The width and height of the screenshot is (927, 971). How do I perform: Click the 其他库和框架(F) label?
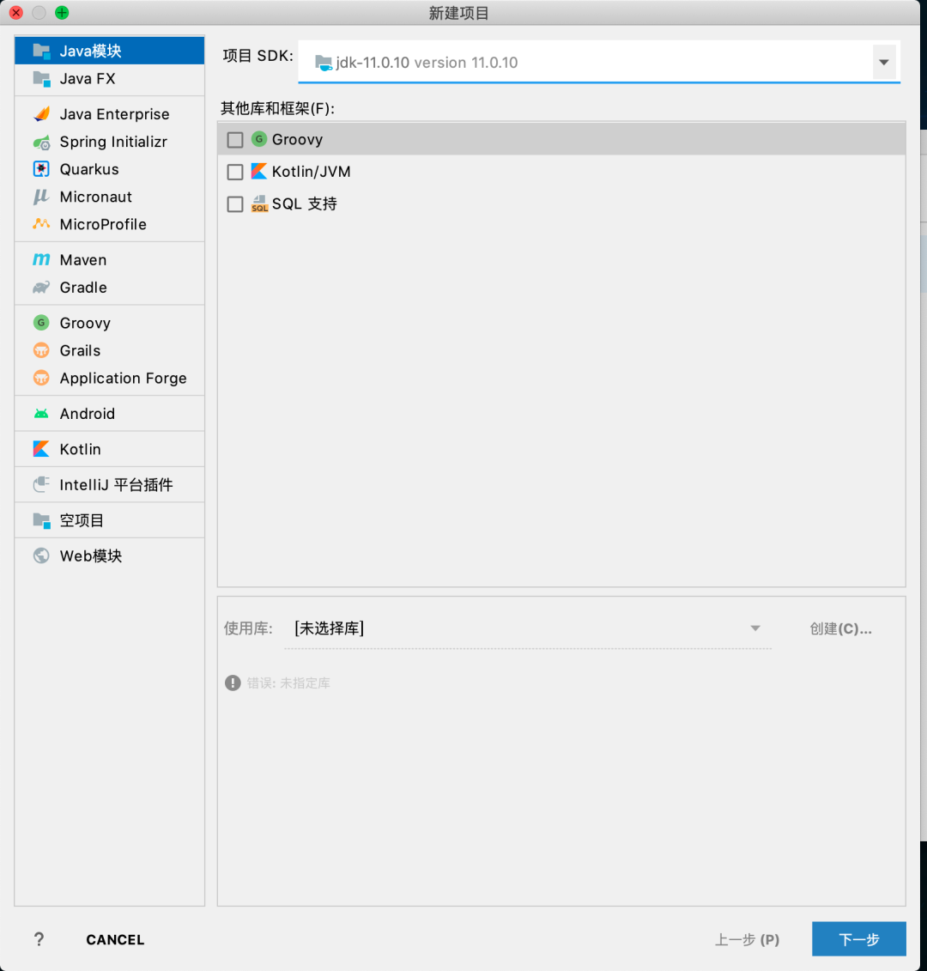277,108
